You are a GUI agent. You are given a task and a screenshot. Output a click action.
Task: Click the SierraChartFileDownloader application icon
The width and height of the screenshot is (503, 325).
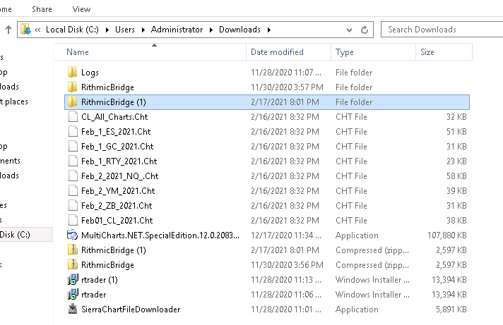pyautogui.click(x=72, y=309)
